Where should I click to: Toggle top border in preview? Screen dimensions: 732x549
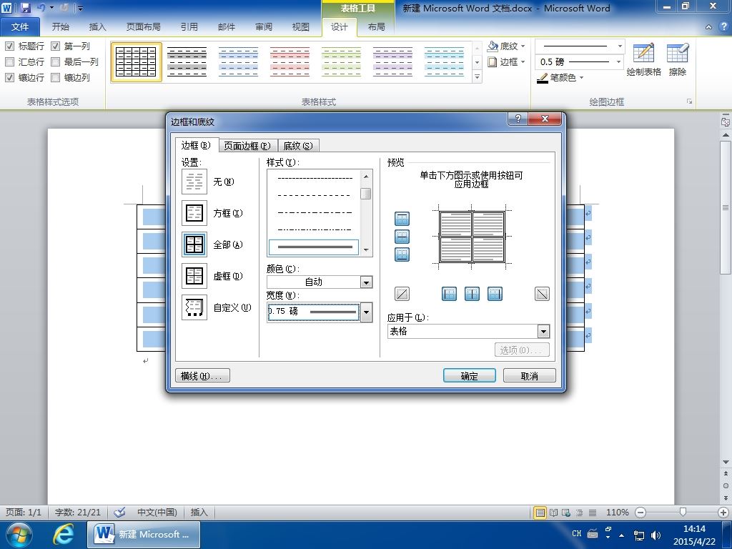click(402, 219)
